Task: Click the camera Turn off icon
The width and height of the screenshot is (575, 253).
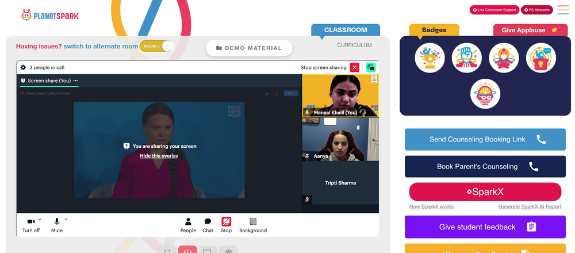Action: [x=31, y=221]
